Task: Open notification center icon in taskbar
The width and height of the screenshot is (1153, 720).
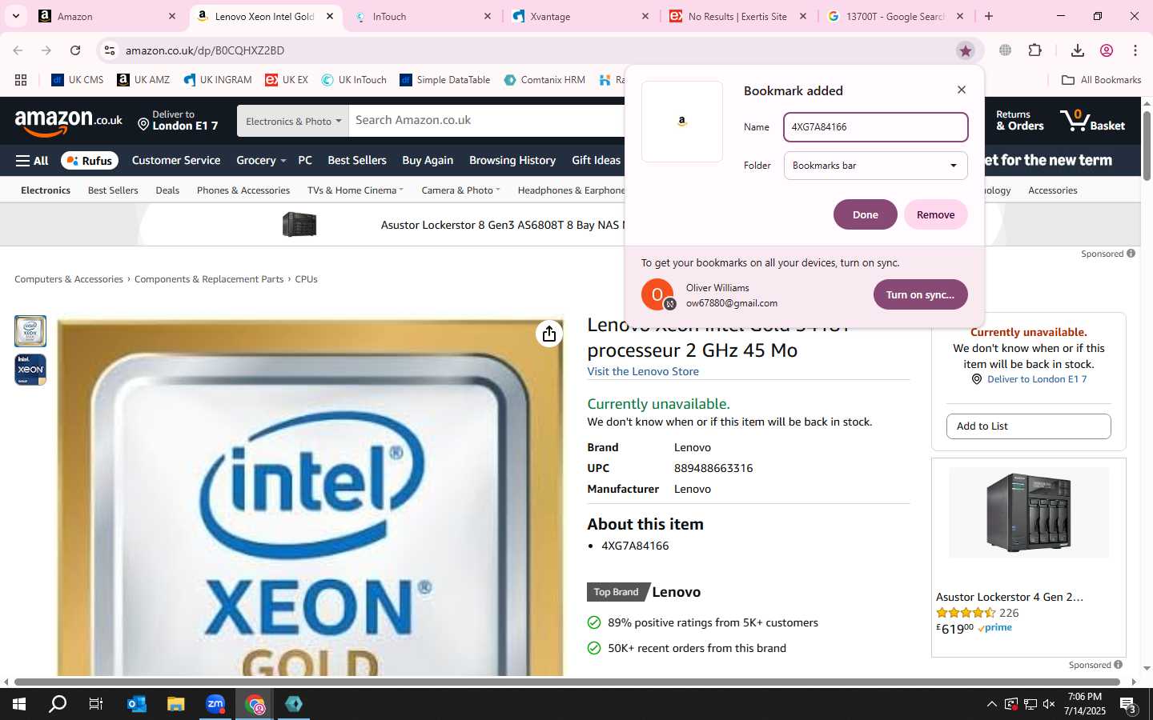Action: [1129, 705]
